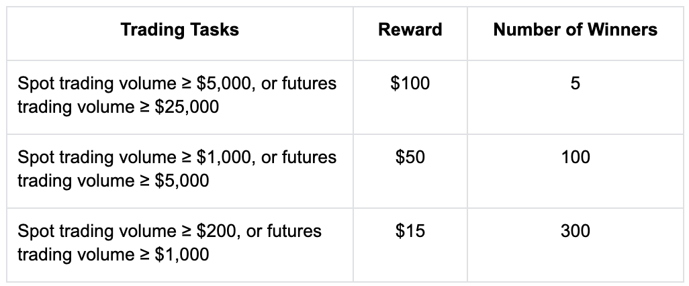Click the ≥ symbol before $200
The image size is (689, 286).
click(185, 231)
